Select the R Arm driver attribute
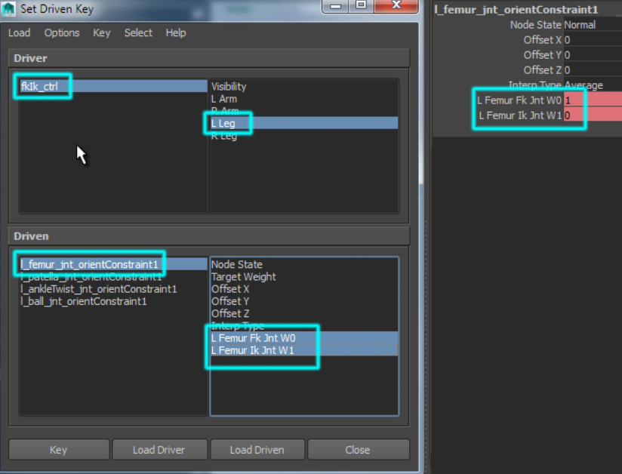 [x=304, y=111]
